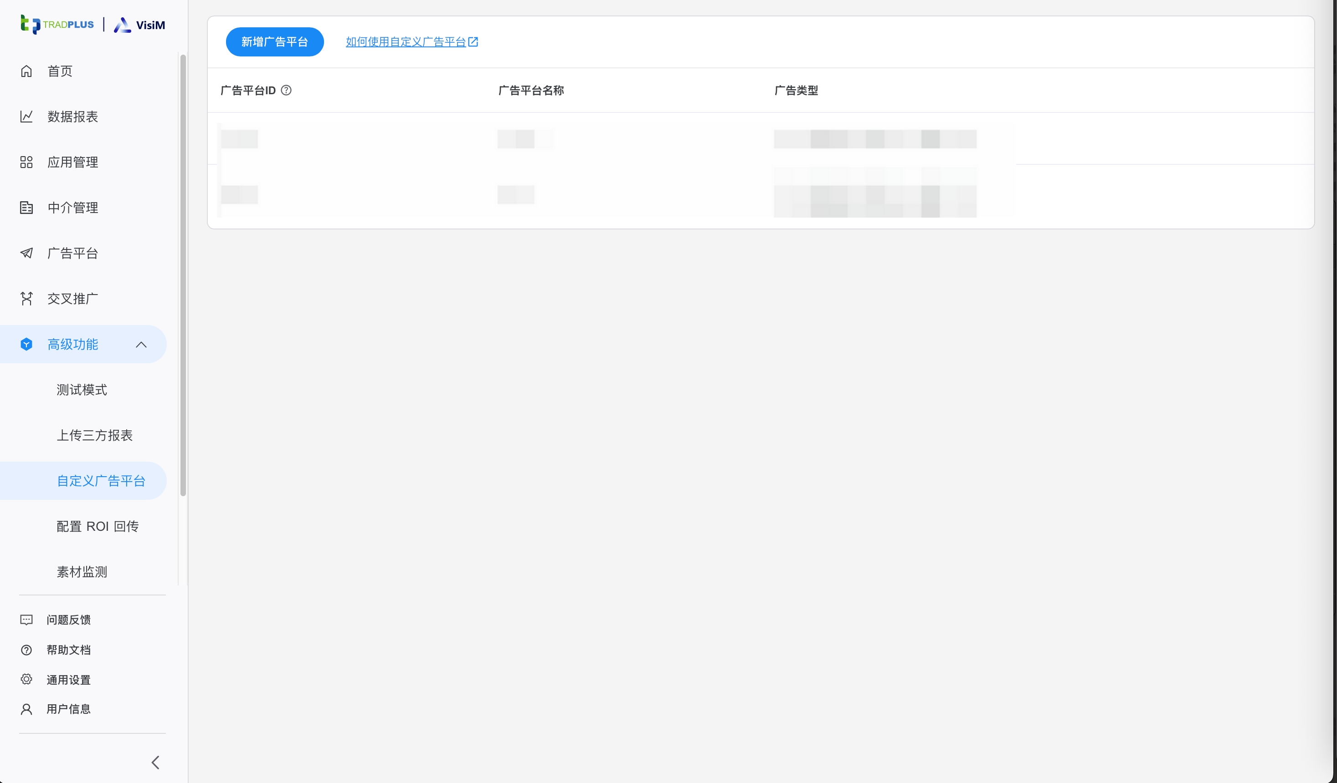Image resolution: width=1337 pixels, height=783 pixels.
Task: Open 配置 ROI 回传 menu item
Action: pos(97,526)
